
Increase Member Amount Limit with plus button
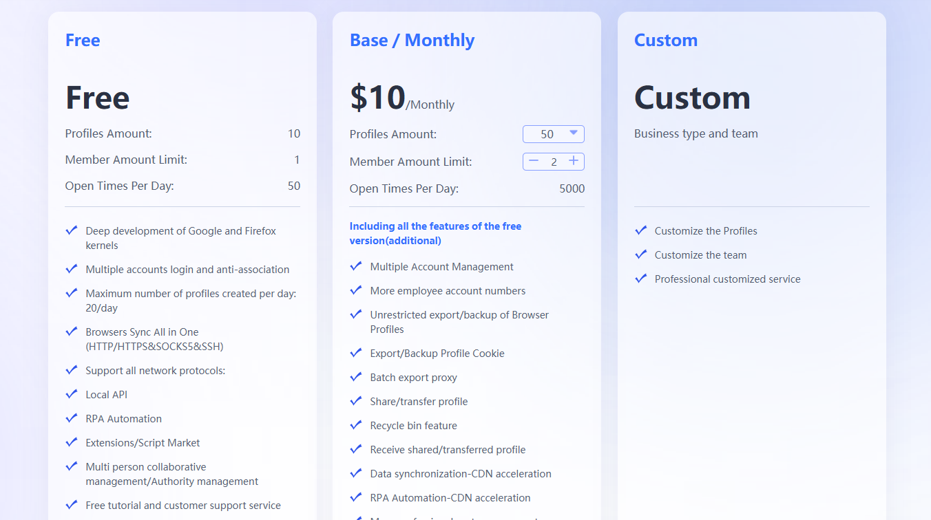[574, 161]
